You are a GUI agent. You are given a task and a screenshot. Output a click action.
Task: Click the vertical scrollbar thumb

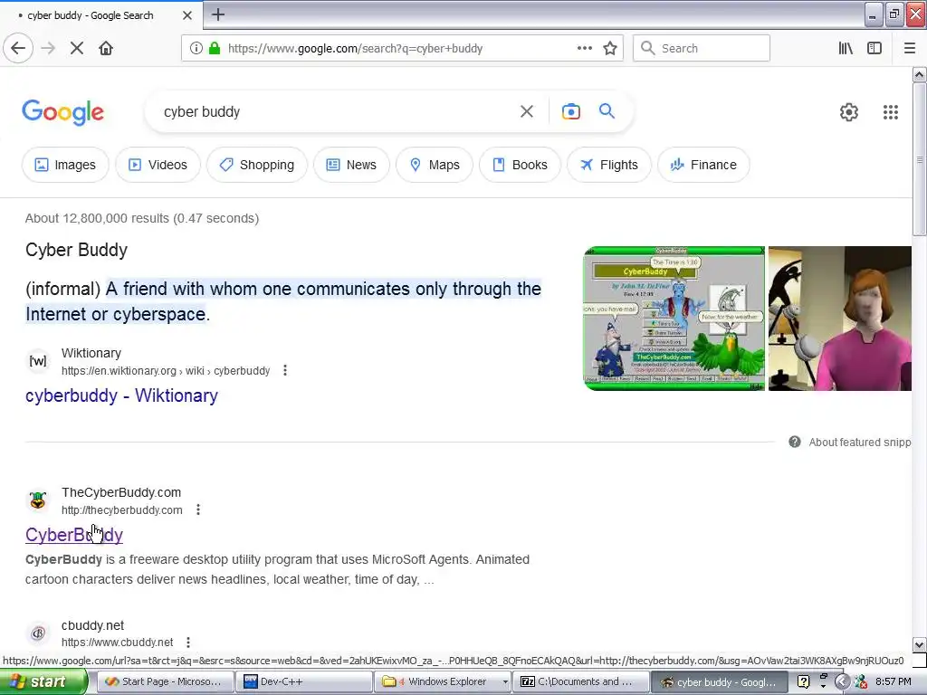point(920,159)
